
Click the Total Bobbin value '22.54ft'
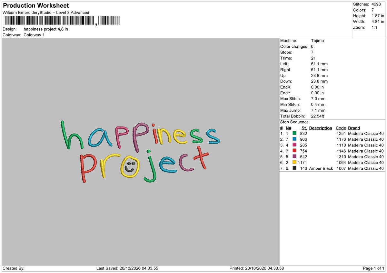pos(318,116)
